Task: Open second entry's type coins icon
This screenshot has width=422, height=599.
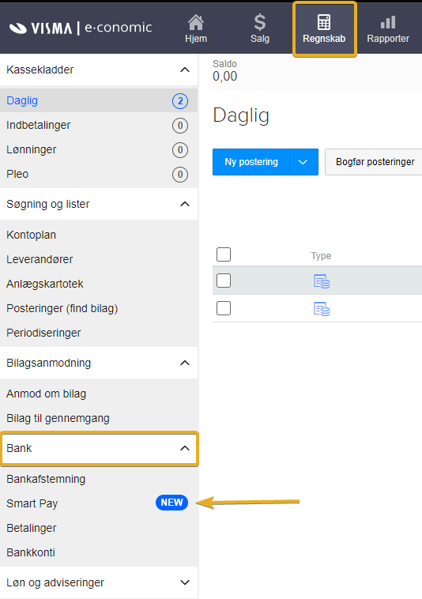Action: tap(322, 309)
